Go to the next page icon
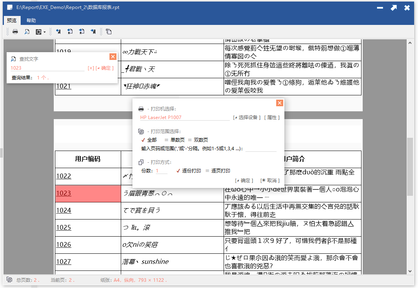418x288 pixels. coord(81,32)
